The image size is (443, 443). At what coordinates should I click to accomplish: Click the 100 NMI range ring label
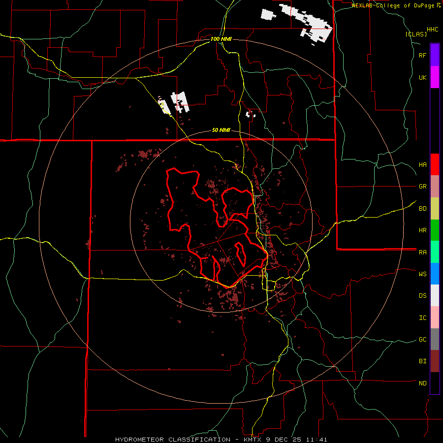click(221, 39)
